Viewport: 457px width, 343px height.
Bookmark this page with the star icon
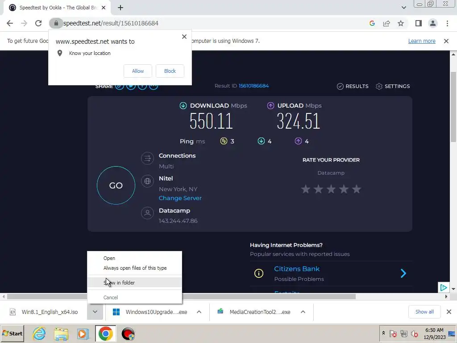(x=401, y=23)
